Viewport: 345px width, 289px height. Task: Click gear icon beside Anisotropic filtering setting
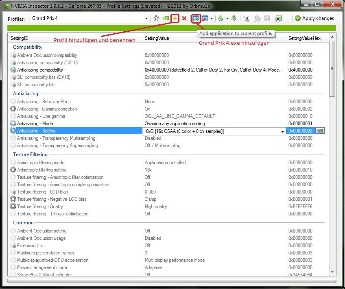13,169
